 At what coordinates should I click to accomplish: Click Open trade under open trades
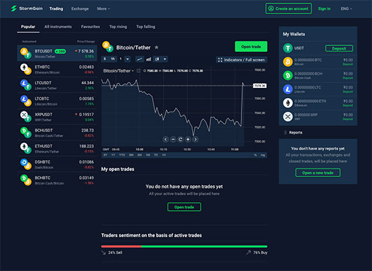click(x=184, y=207)
